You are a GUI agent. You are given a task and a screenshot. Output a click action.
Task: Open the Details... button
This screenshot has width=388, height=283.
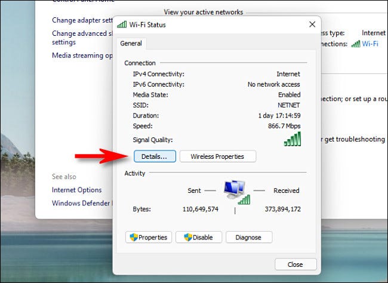click(x=155, y=156)
